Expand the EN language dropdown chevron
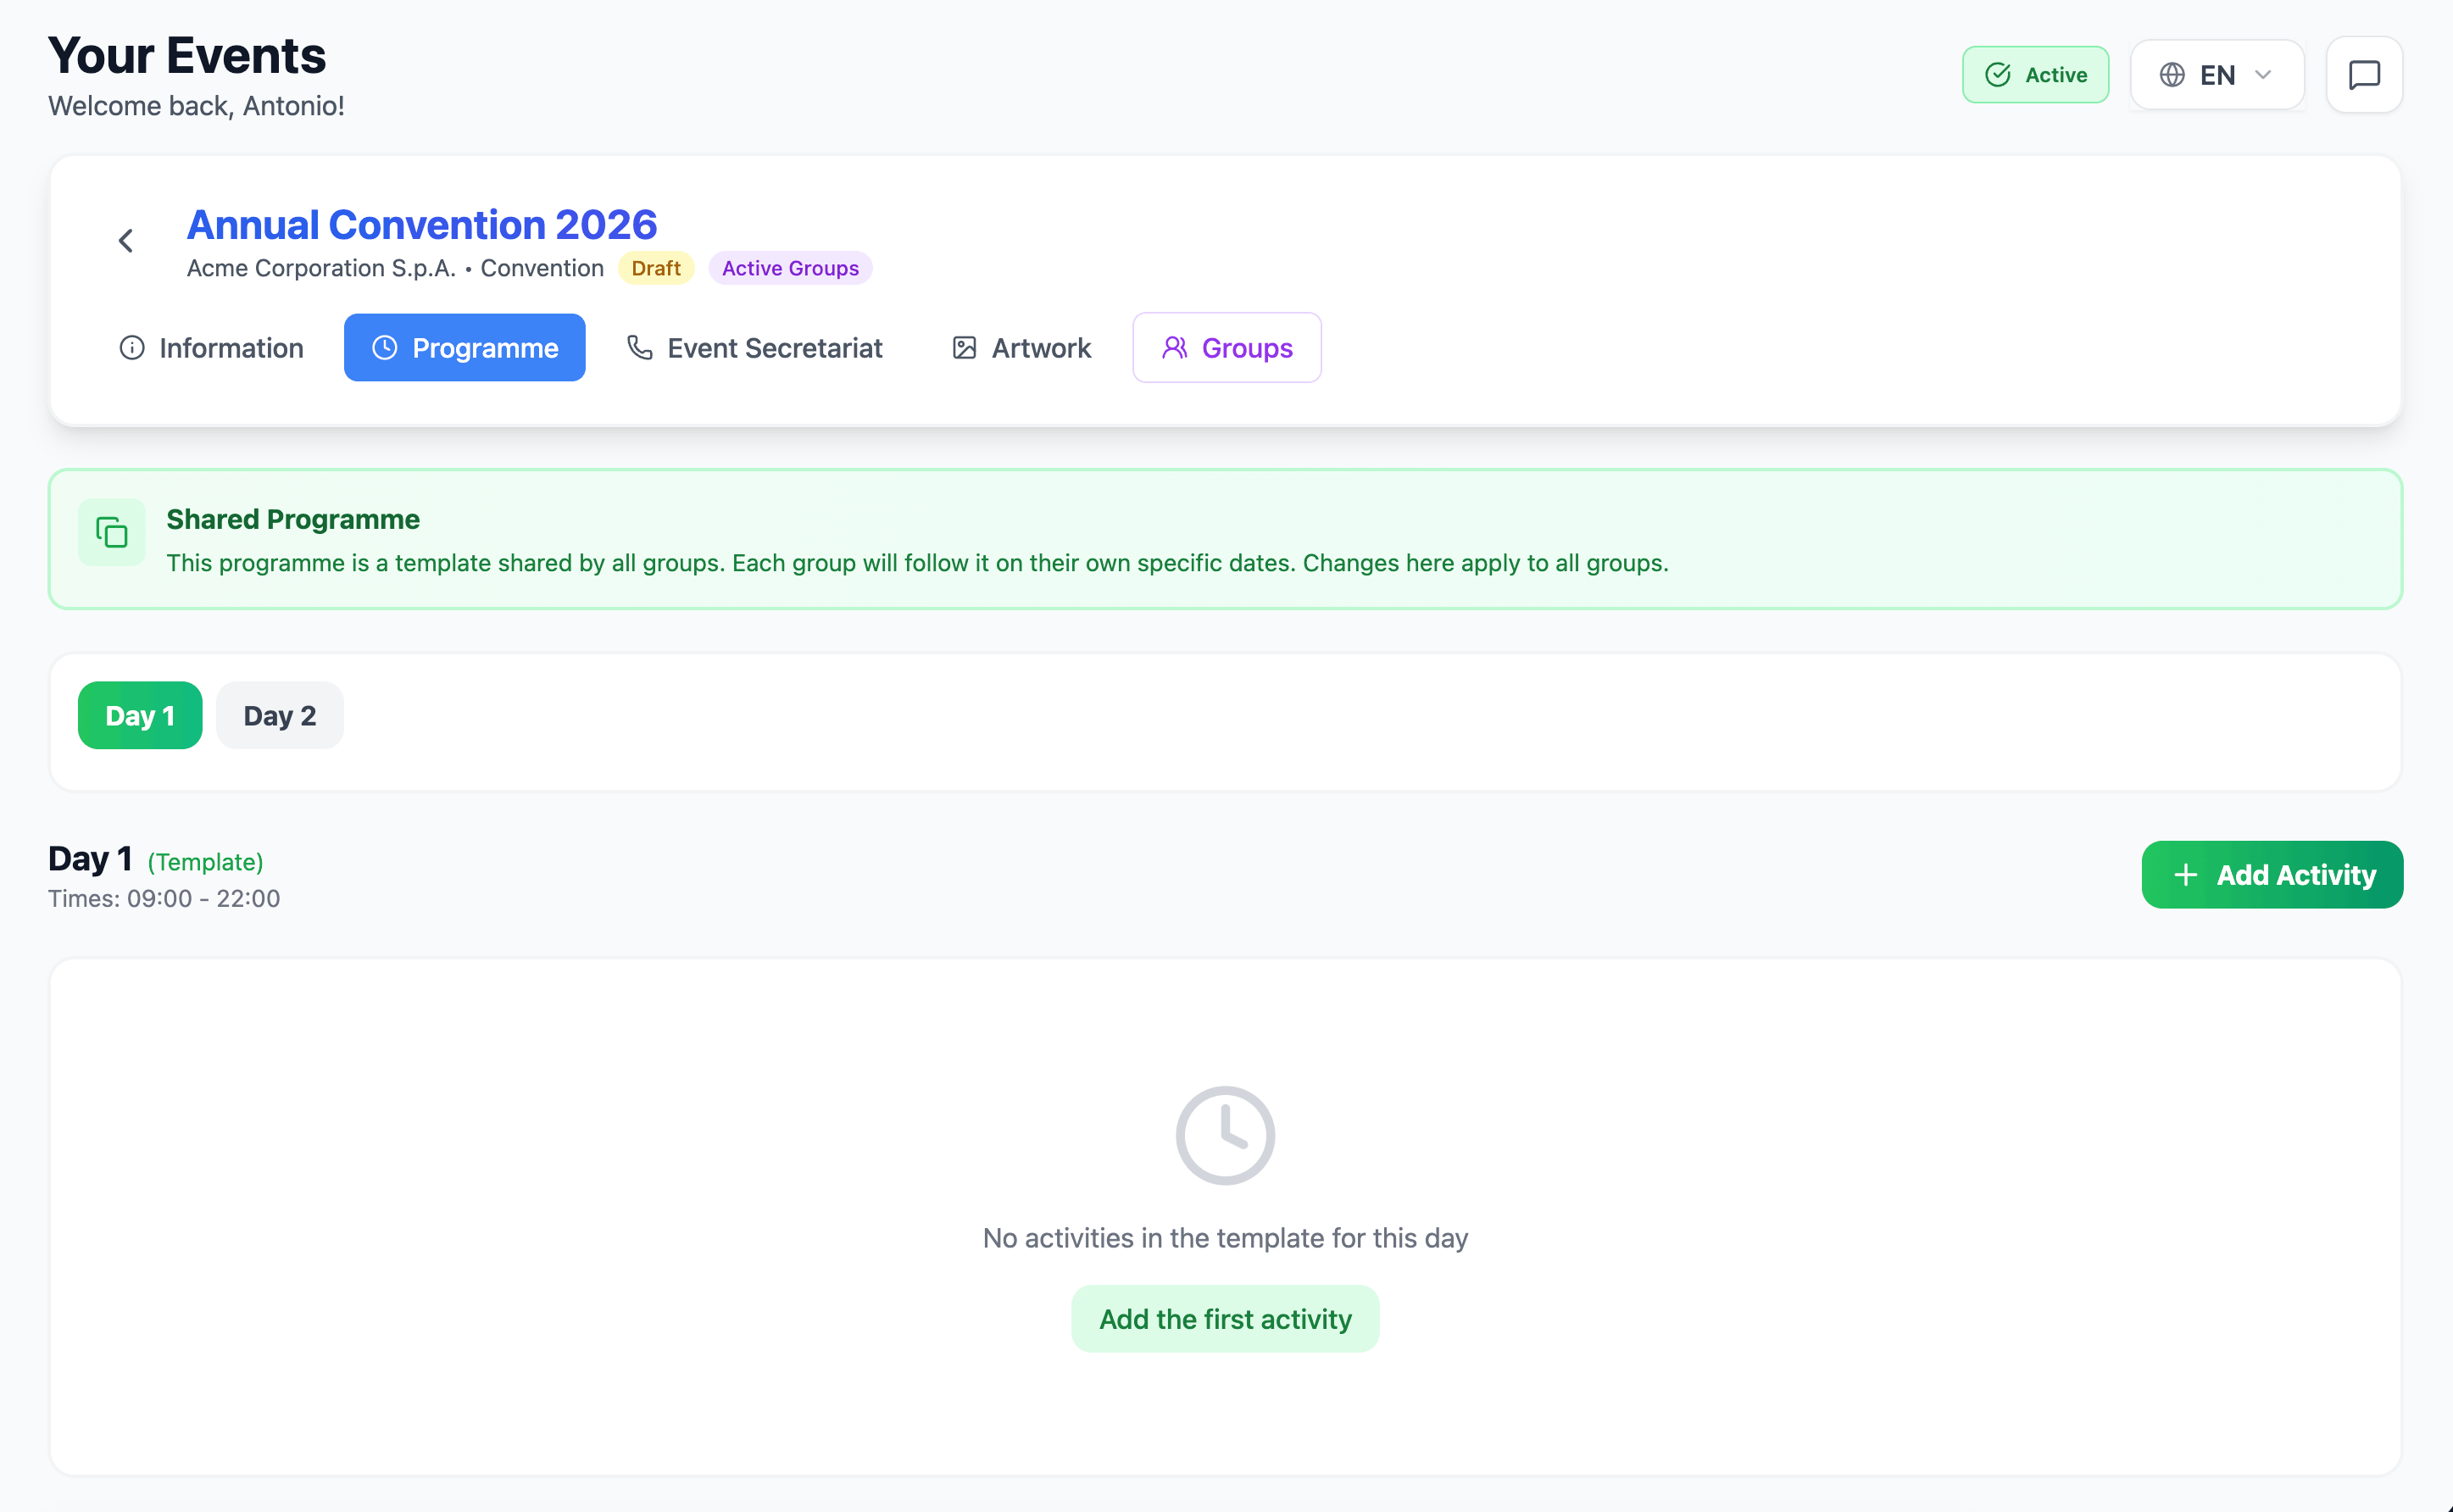 (2263, 75)
